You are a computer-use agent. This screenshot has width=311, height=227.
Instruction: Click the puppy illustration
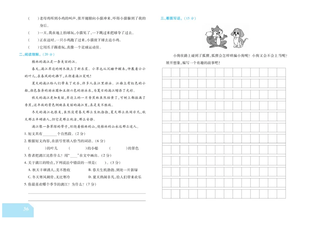pyautogui.click(x=236, y=39)
